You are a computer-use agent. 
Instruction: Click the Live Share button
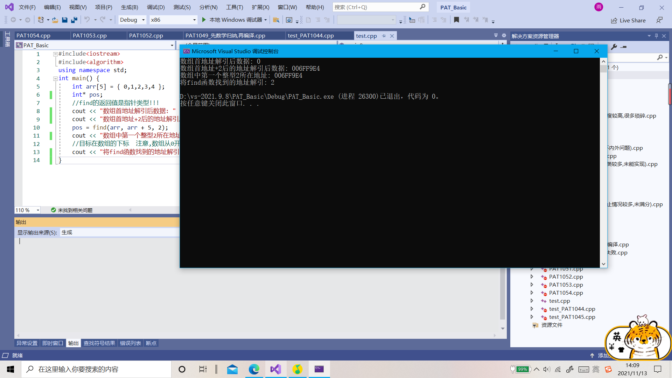pos(629,20)
